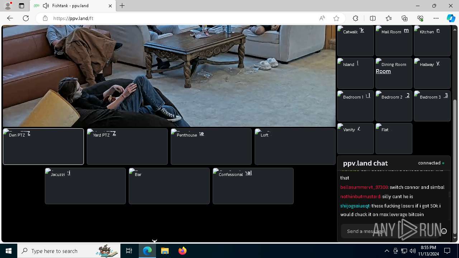The image size is (459, 258).
Task: Click the Send a message chat field
Action: click(390, 231)
